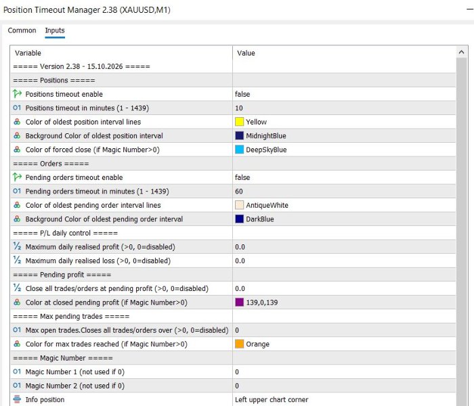Click the integer icon for Positions timeout in minutes
This screenshot has width=474, height=406.
pyautogui.click(x=17, y=108)
